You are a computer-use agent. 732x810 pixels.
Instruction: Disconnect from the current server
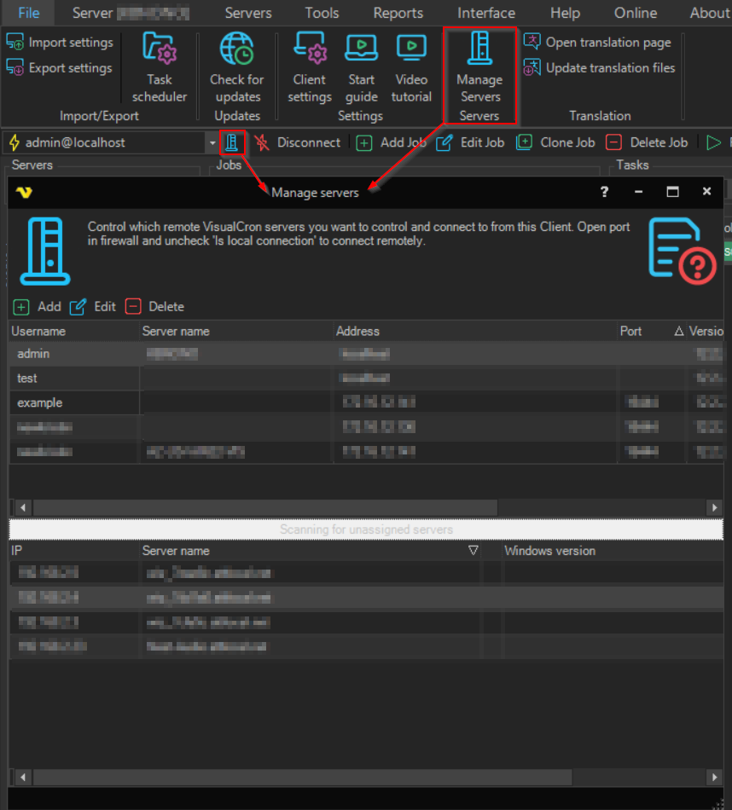click(x=297, y=142)
